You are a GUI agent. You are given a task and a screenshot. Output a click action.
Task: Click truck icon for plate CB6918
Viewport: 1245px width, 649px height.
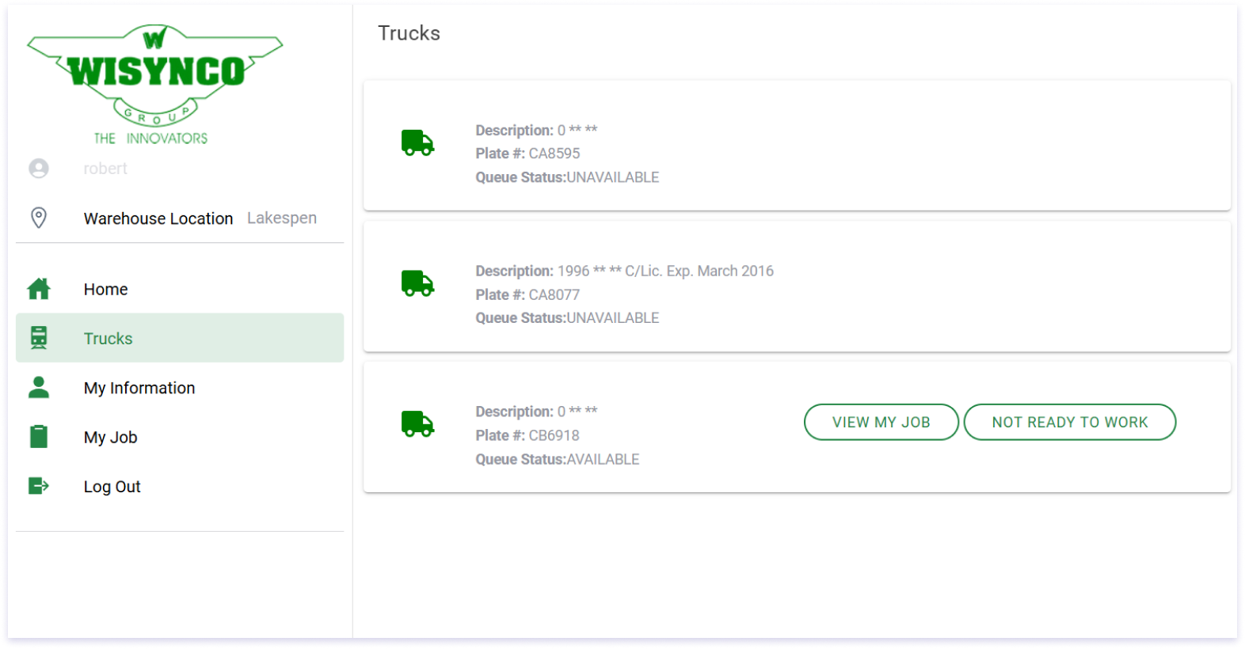coord(417,424)
